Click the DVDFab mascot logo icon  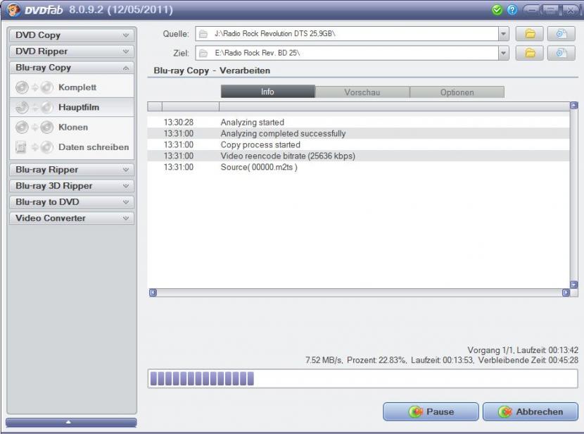tap(13, 9)
